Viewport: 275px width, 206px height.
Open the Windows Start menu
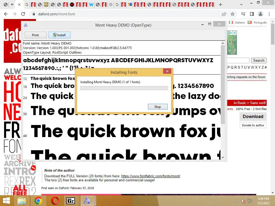click(6, 201)
